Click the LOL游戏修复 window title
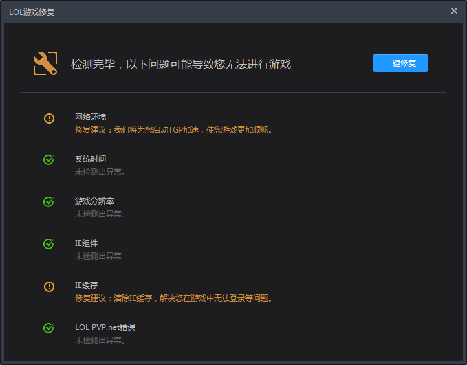 (x=32, y=12)
